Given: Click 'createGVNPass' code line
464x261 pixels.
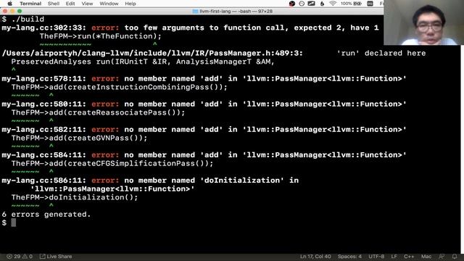Looking at the screenshot, I should coord(79,138).
